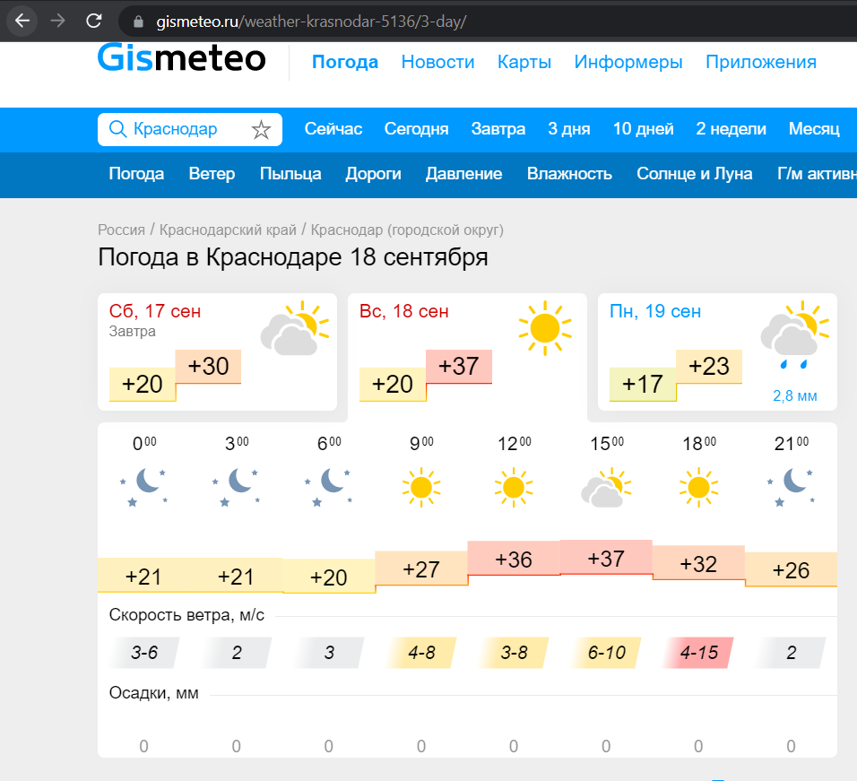
Task: Open the Давление section
Action: (x=463, y=174)
